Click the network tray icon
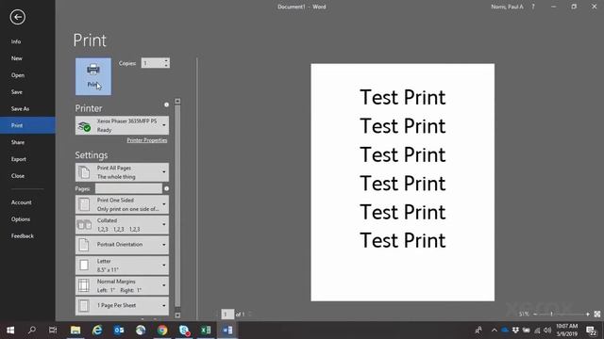The width and height of the screenshot is (604, 339). coord(537,330)
